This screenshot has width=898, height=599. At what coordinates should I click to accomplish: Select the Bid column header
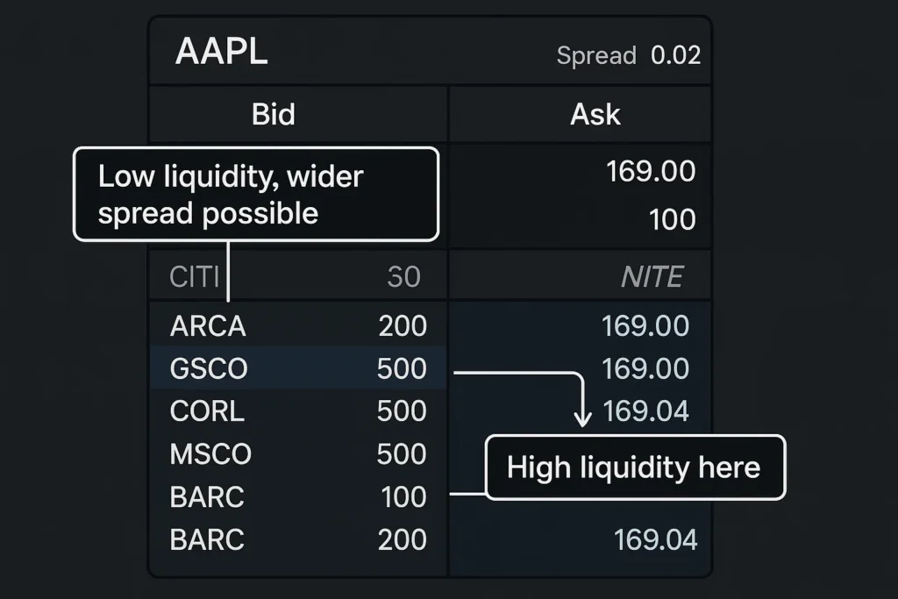pos(273,114)
